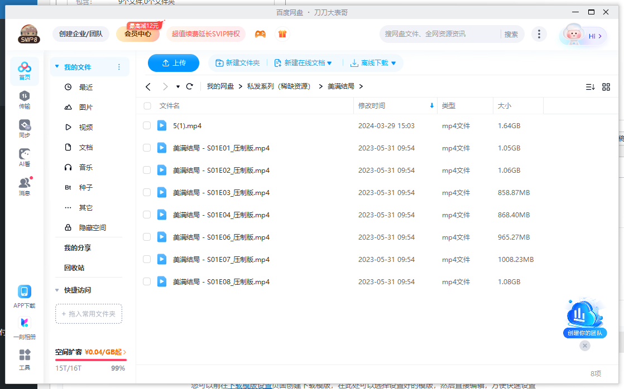This screenshot has height=389, width=624.
Task: Collapse the 我的文件 section
Action: pos(56,66)
